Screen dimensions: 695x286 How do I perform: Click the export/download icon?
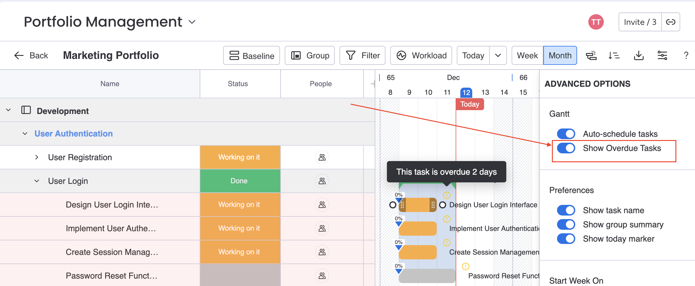coord(639,55)
